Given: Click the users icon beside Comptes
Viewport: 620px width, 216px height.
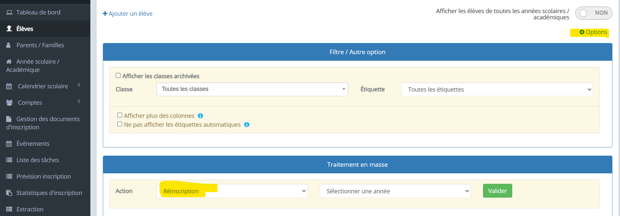Looking at the screenshot, I should pyautogui.click(x=9, y=103).
